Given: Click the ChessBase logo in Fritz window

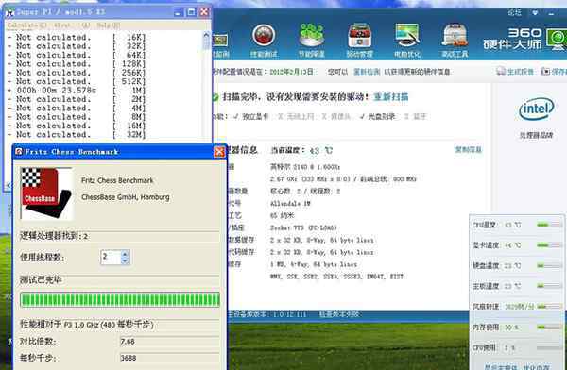Looking at the screenshot, I should 46,193.
